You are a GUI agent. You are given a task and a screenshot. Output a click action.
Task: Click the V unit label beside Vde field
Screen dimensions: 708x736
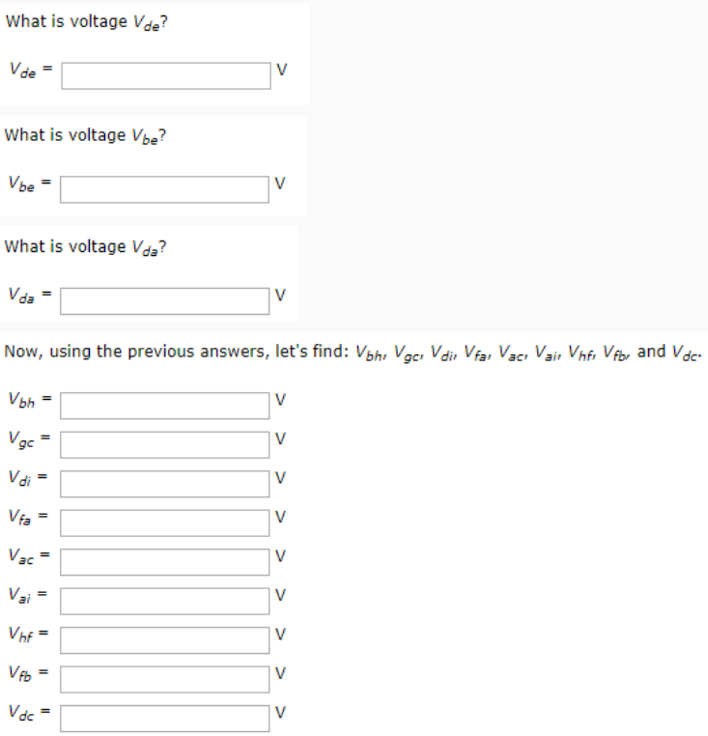click(x=282, y=70)
